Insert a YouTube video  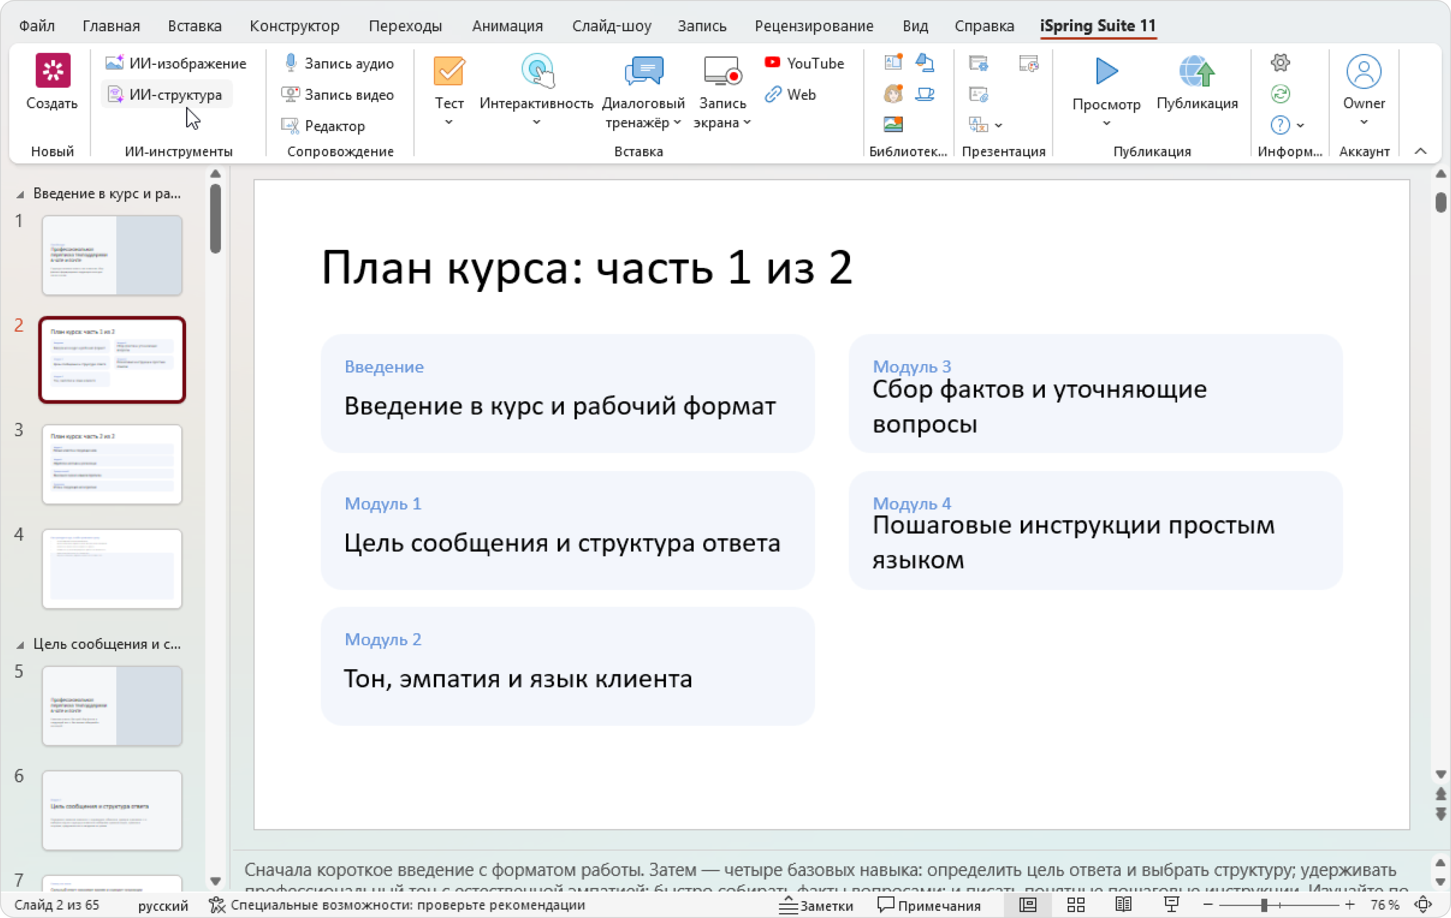tap(804, 63)
